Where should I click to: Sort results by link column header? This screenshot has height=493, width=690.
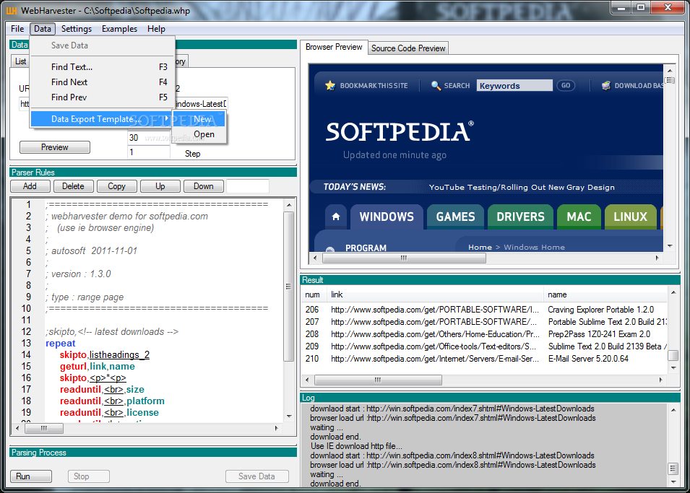pyautogui.click(x=435, y=295)
